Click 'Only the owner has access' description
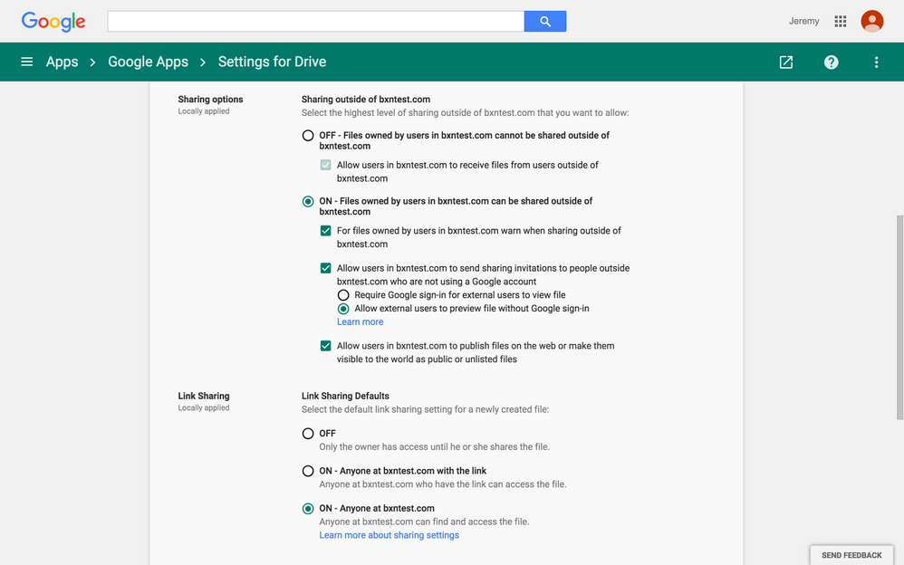This screenshot has height=565, width=904. 435,446
